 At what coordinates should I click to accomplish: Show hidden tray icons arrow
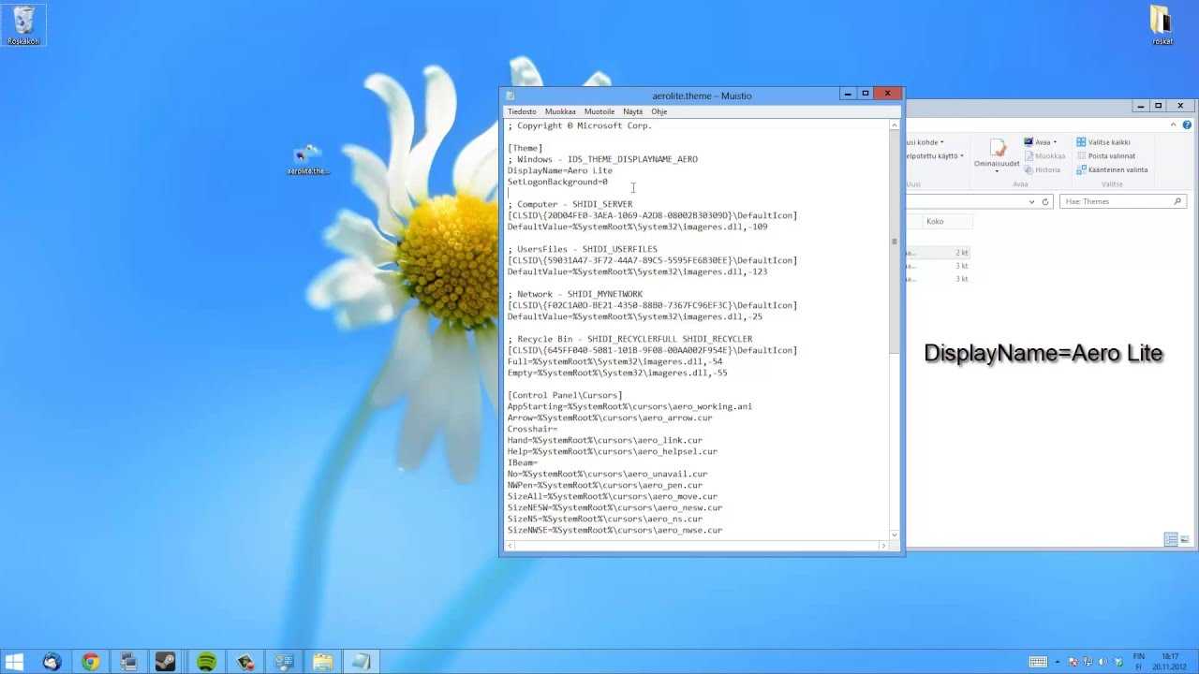pos(1059,662)
